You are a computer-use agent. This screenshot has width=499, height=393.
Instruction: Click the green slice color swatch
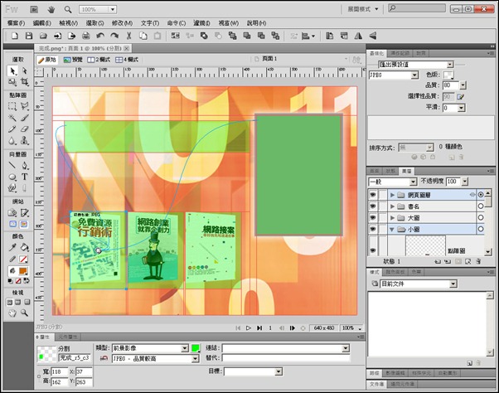196,349
